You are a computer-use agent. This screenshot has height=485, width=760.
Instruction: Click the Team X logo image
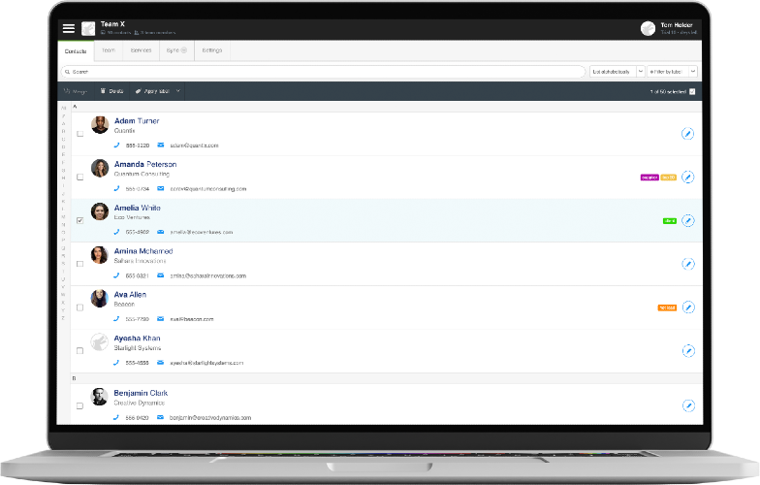88,29
